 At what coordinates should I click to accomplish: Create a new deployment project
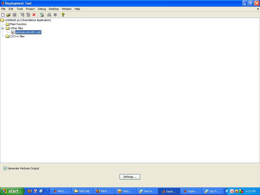[3, 15]
